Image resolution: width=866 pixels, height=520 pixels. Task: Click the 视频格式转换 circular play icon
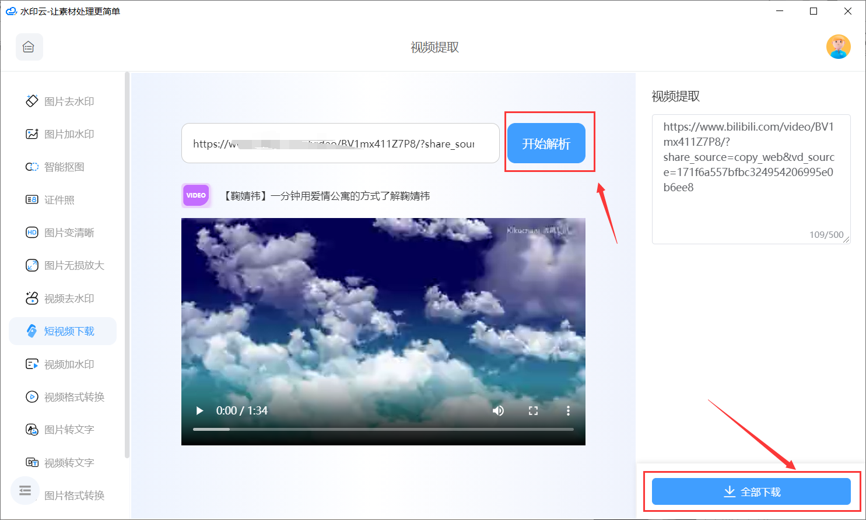coord(31,397)
